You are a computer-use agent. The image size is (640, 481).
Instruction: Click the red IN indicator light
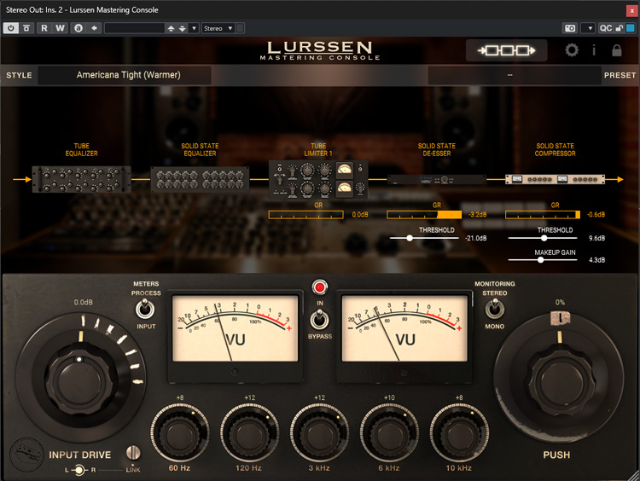[320, 287]
